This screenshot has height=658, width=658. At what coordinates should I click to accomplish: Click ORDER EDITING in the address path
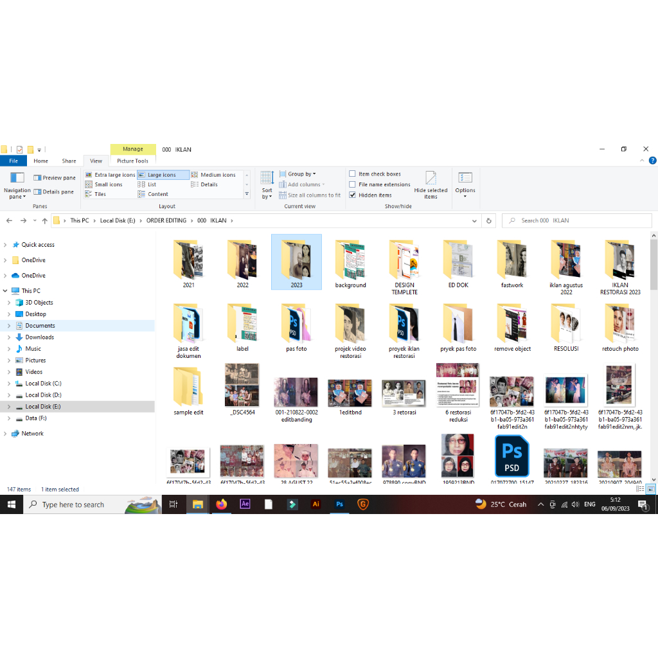coord(166,220)
